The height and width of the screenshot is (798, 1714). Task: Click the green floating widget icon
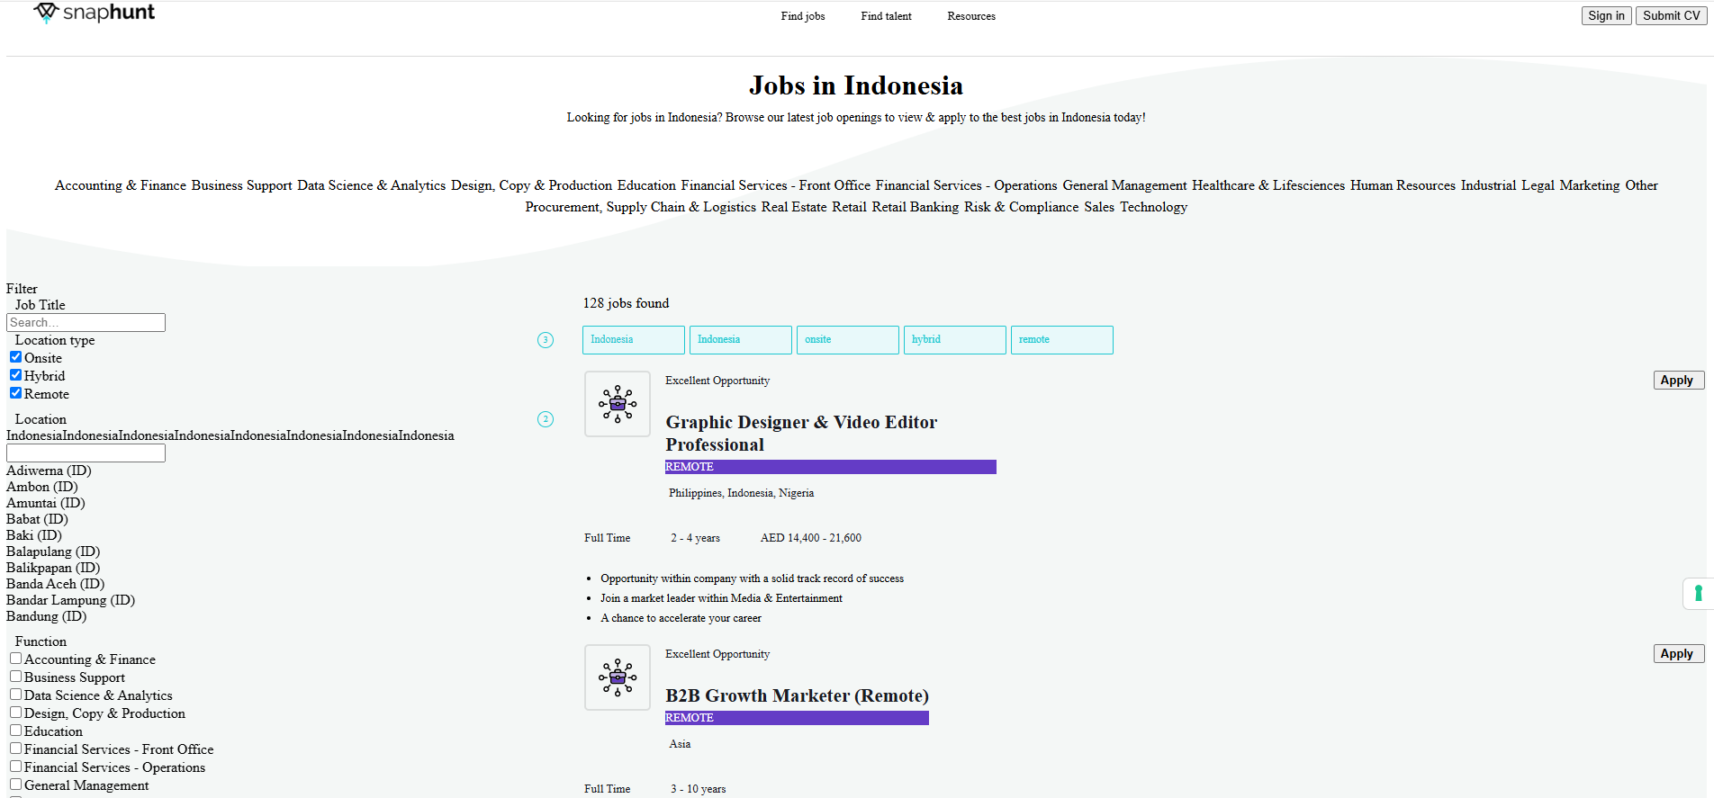(x=1698, y=594)
